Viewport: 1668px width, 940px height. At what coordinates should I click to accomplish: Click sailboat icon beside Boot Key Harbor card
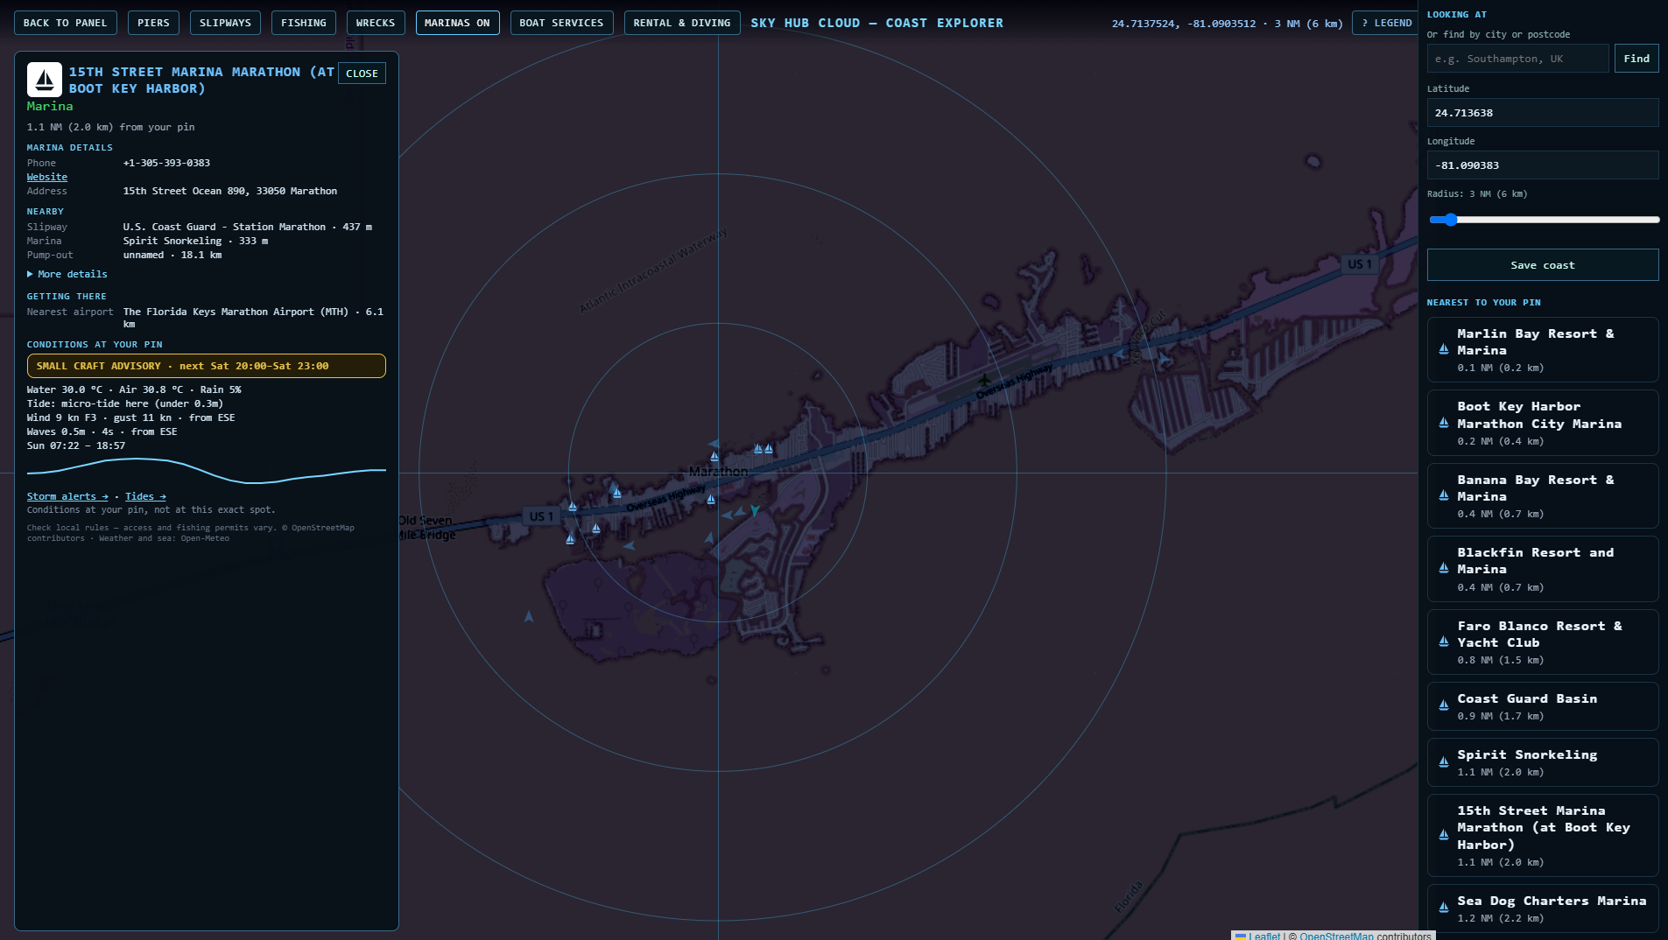(x=1444, y=423)
